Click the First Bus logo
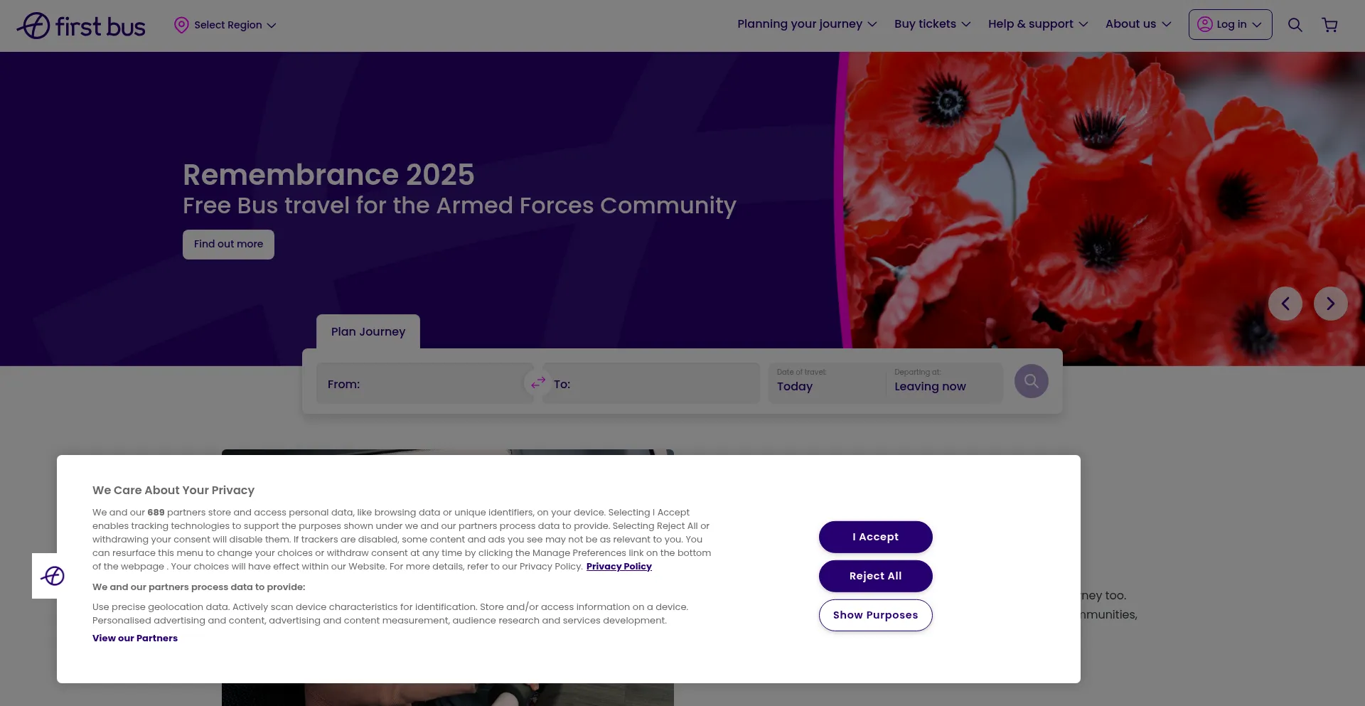This screenshot has height=706, width=1365. coord(81,26)
